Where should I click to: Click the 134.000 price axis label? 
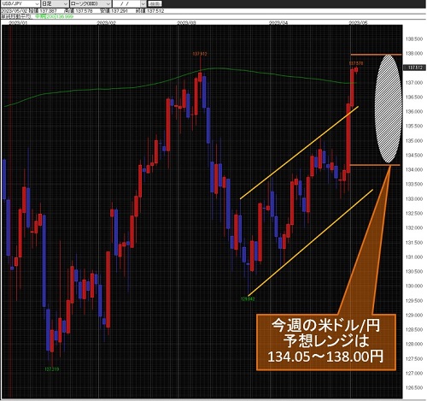[x=414, y=169]
